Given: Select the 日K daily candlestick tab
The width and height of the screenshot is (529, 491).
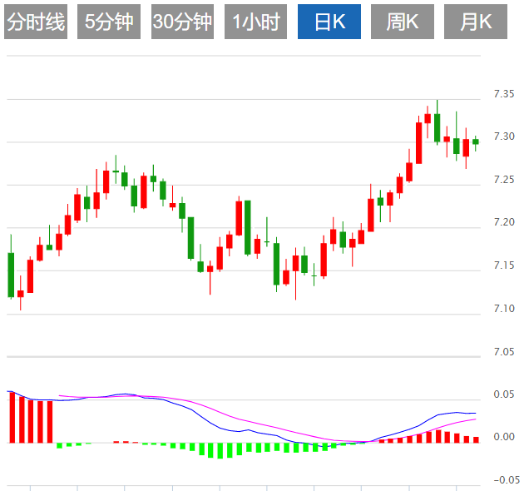Looking at the screenshot, I should 329,22.
